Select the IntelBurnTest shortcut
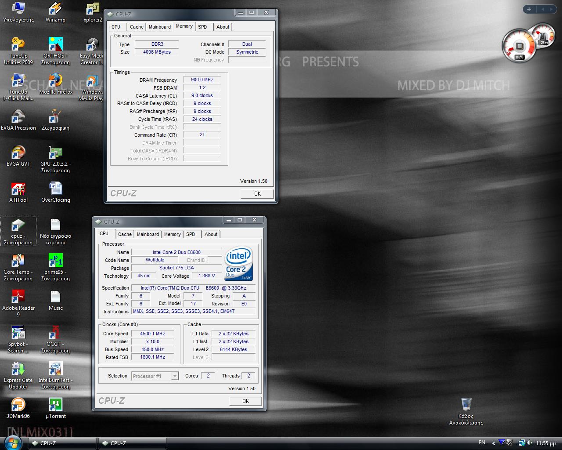This screenshot has width=562, height=450. (55, 376)
